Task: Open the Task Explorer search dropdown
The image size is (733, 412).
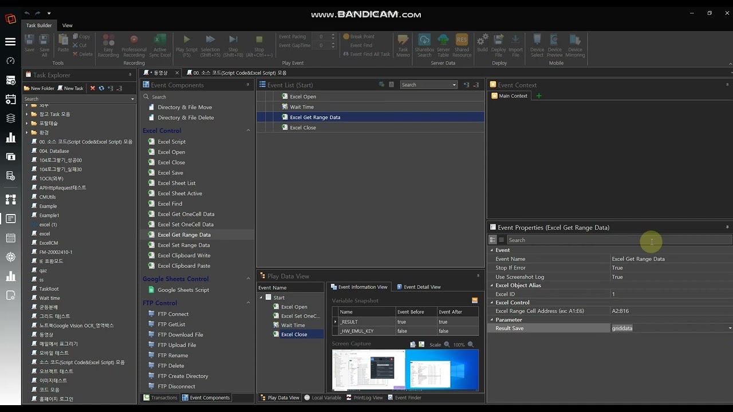Action: pyautogui.click(x=132, y=99)
